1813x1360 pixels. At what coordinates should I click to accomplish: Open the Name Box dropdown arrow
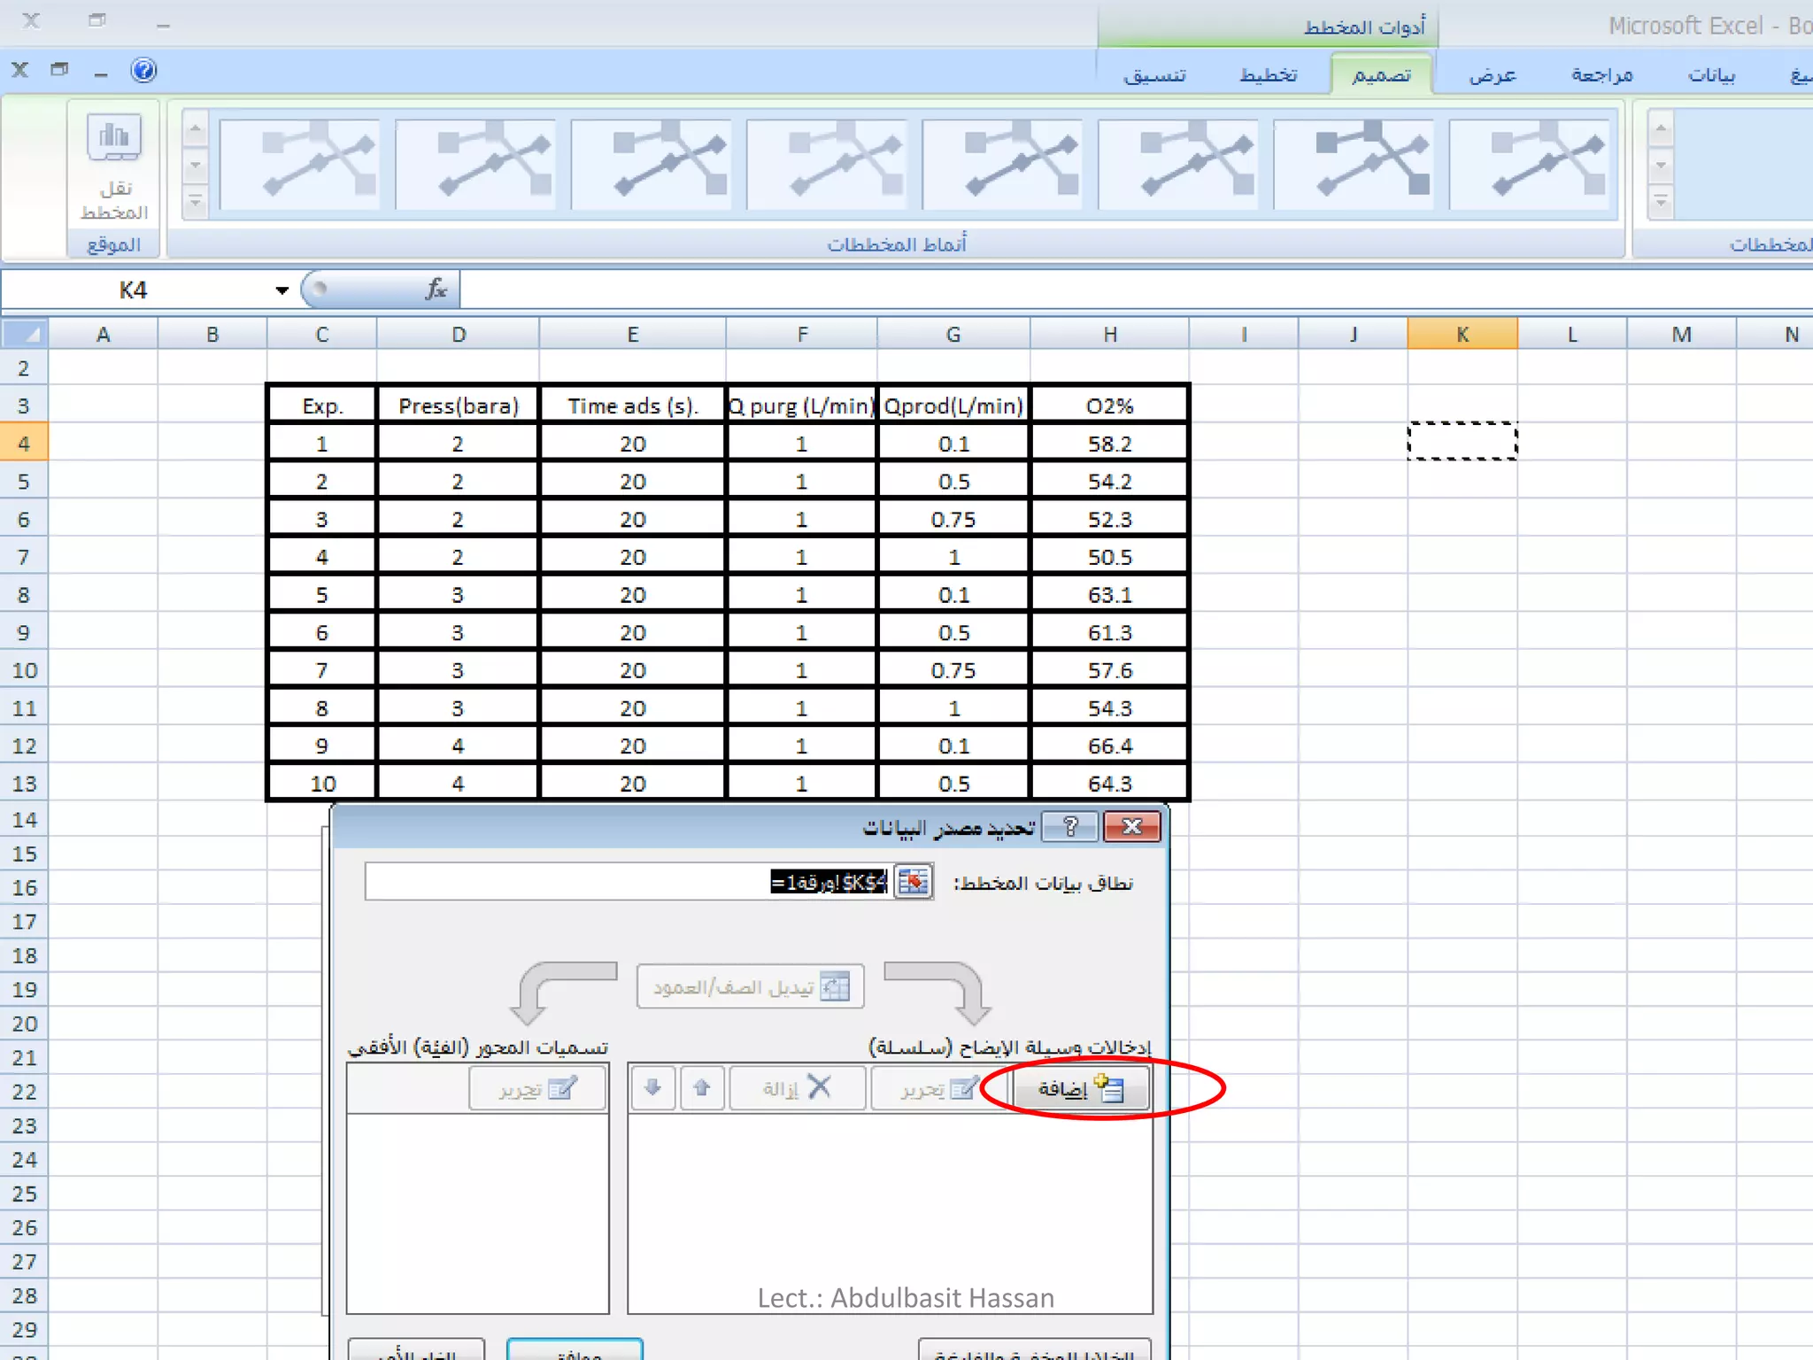tap(282, 290)
